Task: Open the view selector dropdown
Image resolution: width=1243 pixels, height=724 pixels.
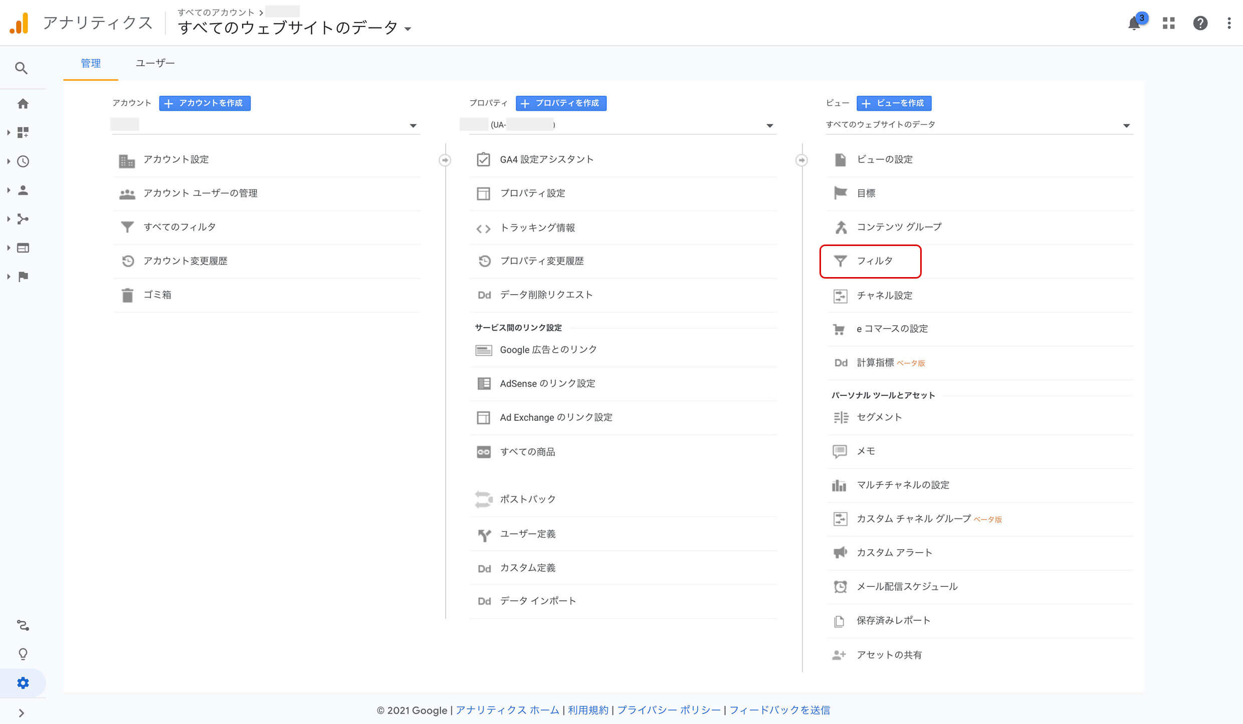Action: tap(1126, 125)
